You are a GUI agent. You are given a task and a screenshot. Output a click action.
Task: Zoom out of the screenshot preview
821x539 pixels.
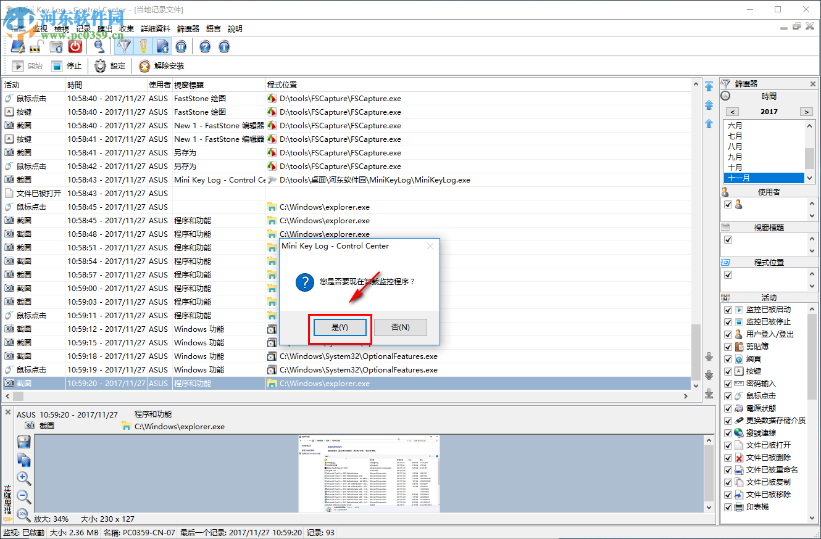pos(24,496)
